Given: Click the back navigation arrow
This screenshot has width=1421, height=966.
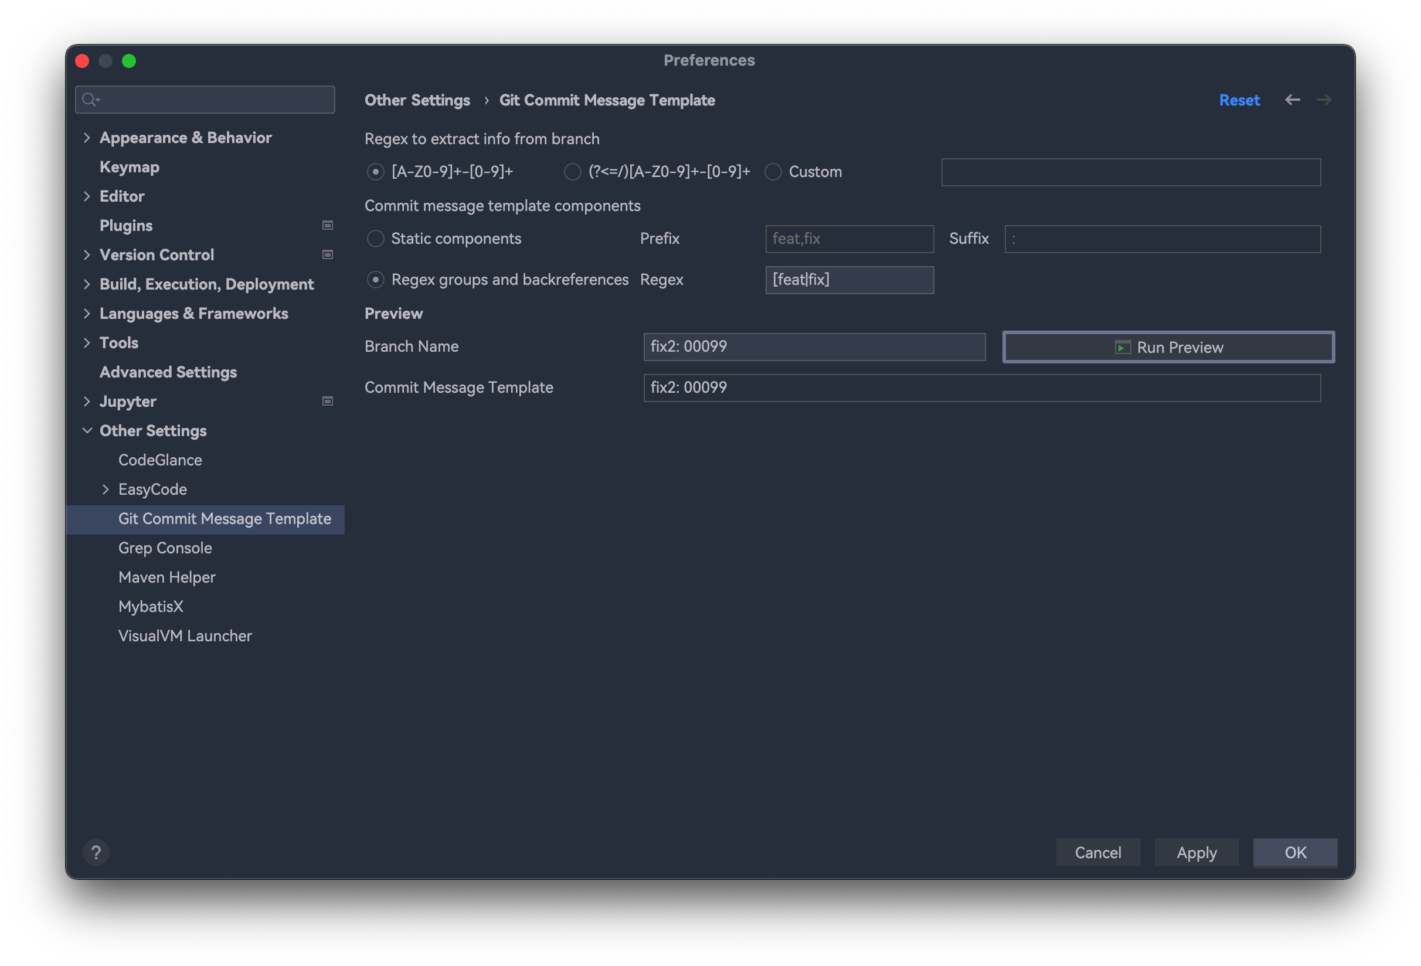Looking at the screenshot, I should pos(1292,100).
